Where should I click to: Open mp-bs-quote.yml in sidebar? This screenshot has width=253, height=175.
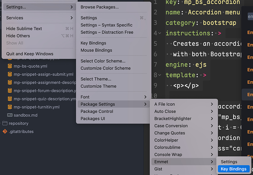pos(30,66)
